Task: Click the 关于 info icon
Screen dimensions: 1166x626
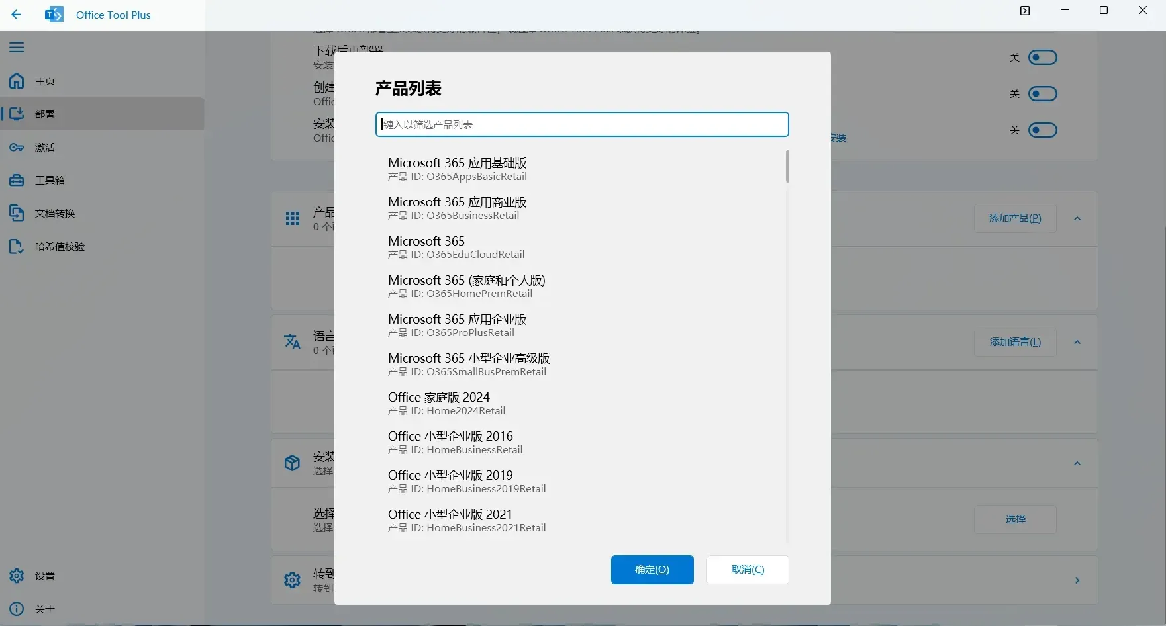Action: (x=17, y=609)
